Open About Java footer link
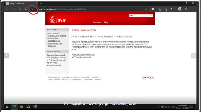The height and width of the screenshot is (112, 201). [x=66, y=77]
